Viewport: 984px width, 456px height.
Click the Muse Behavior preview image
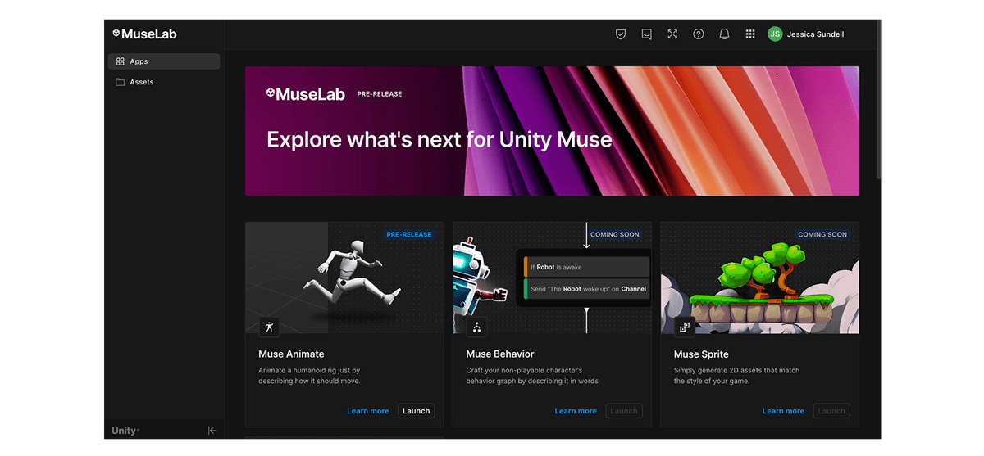[553, 278]
